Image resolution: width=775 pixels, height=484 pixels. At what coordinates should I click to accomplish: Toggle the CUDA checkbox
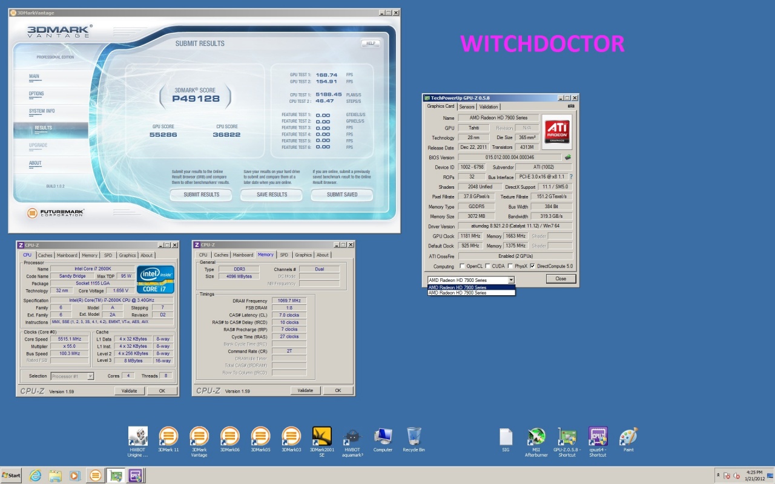[x=488, y=266]
